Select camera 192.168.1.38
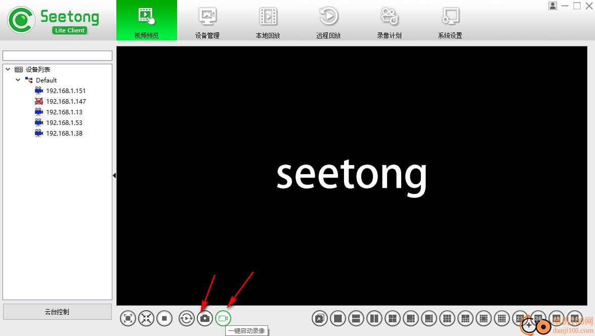 coord(64,133)
